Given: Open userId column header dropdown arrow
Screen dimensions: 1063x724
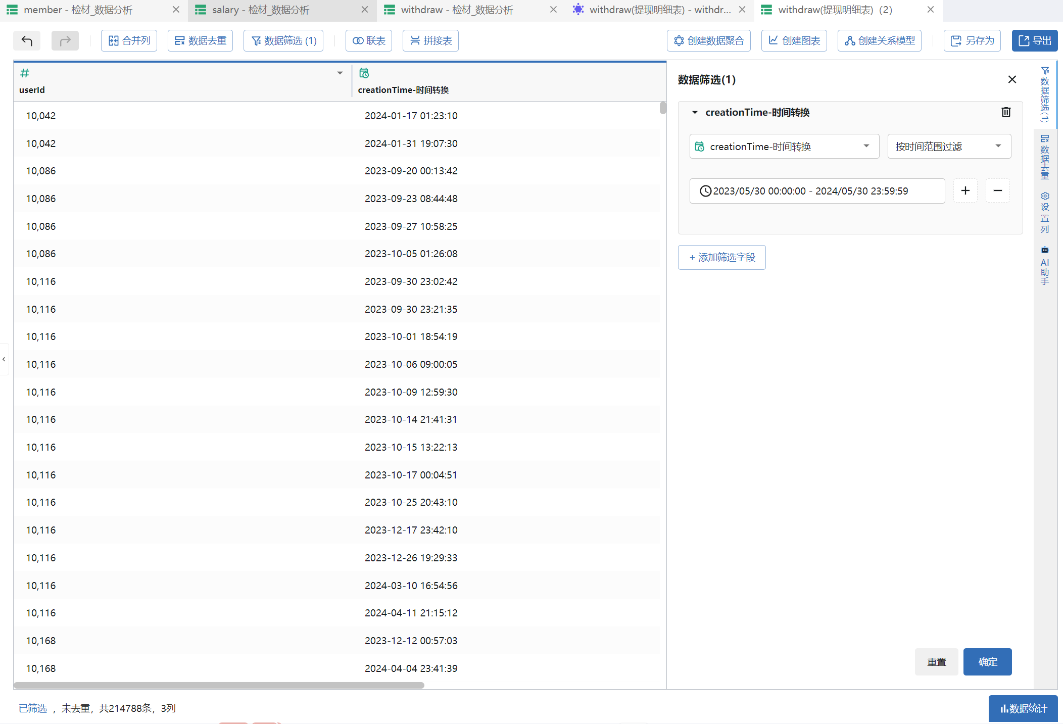Looking at the screenshot, I should point(340,73).
